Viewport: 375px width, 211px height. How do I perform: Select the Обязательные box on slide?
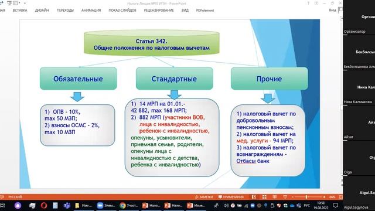78,79
